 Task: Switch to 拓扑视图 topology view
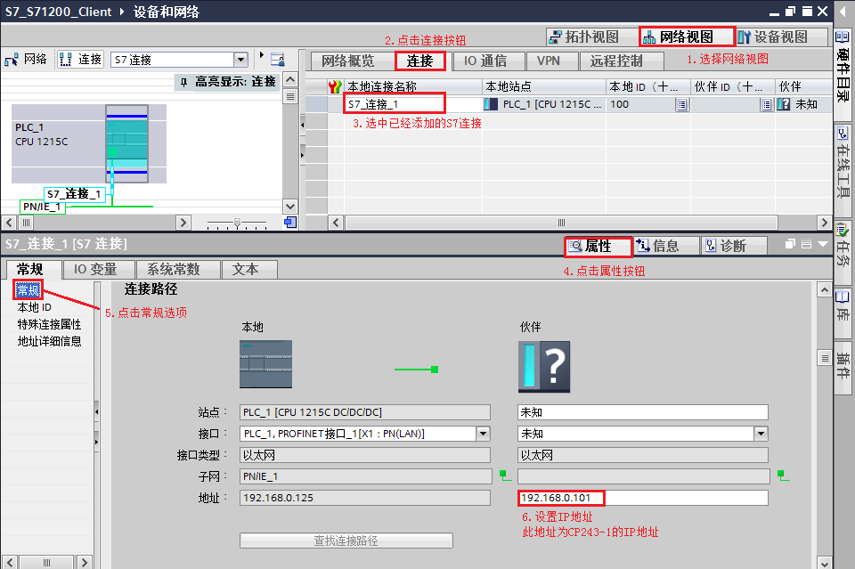(591, 37)
